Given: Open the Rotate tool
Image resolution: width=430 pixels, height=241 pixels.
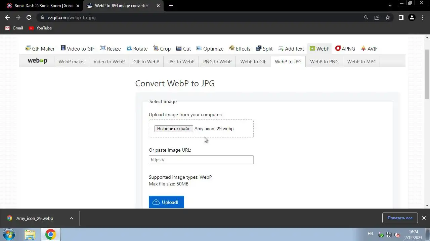Looking at the screenshot, I should [137, 49].
